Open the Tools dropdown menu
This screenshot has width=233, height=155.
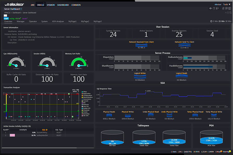226,4
